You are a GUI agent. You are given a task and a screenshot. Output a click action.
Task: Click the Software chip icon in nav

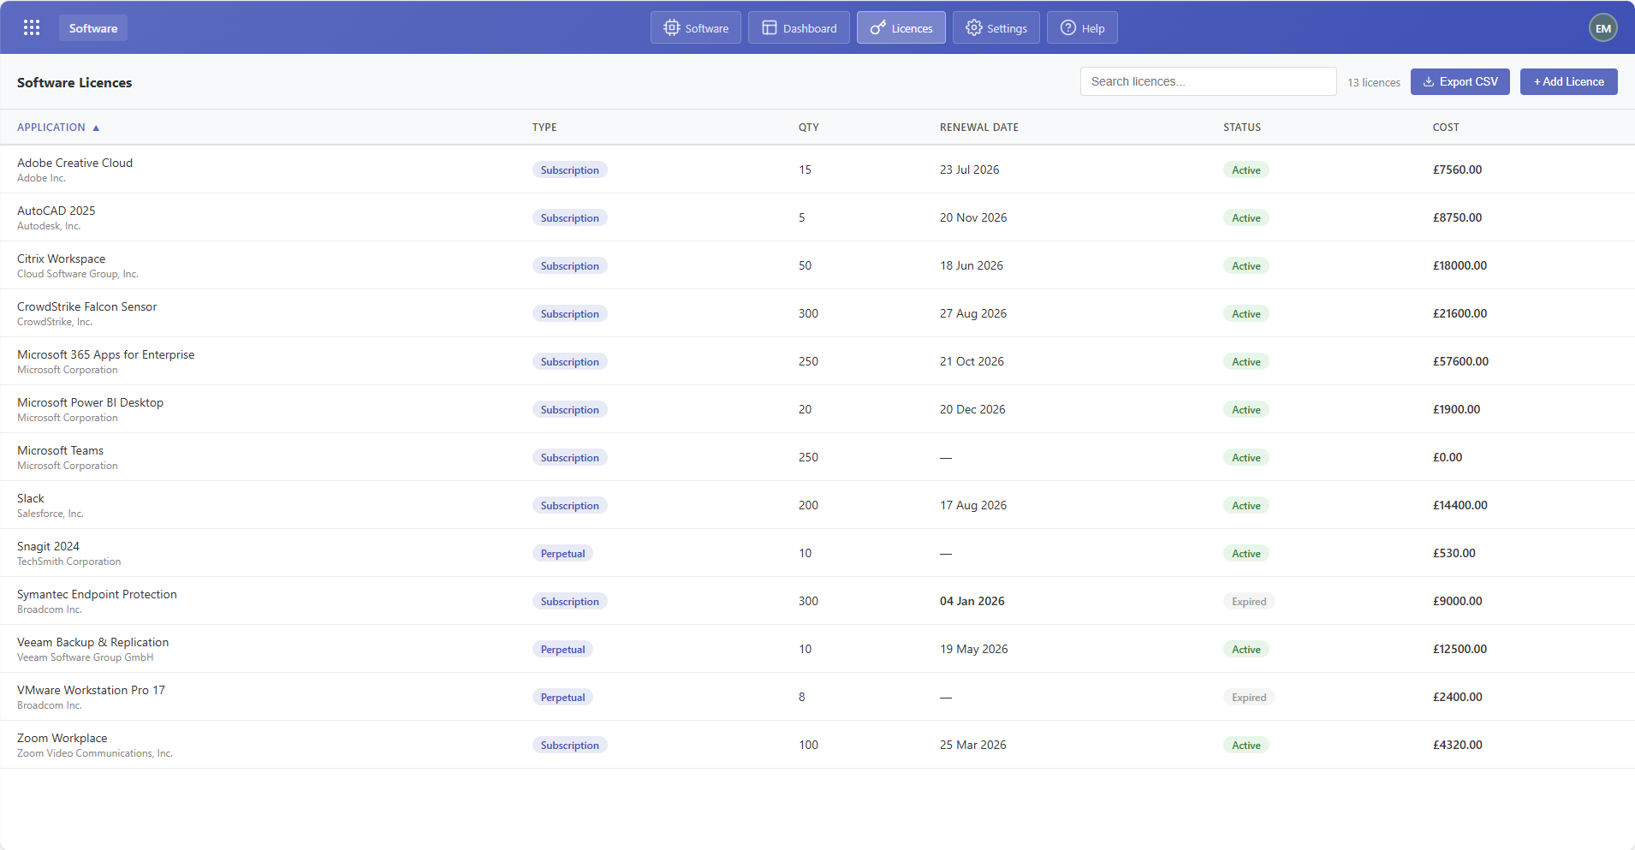[672, 27]
